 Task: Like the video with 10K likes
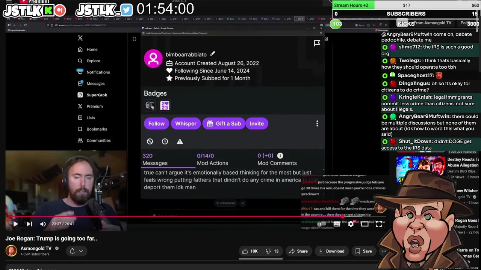pyautogui.click(x=250, y=251)
